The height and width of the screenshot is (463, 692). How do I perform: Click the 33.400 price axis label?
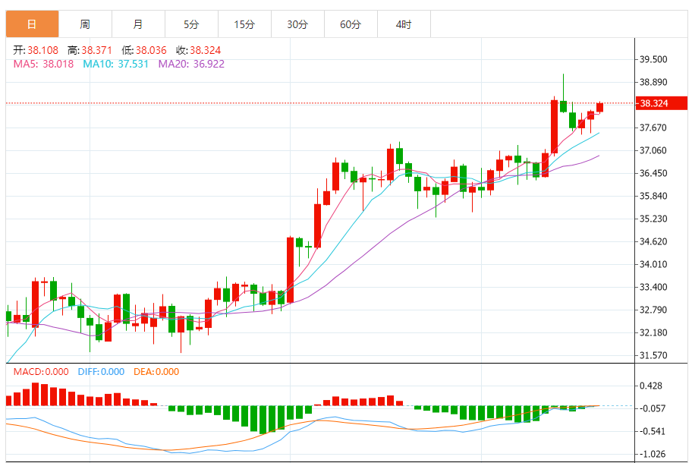(x=653, y=287)
